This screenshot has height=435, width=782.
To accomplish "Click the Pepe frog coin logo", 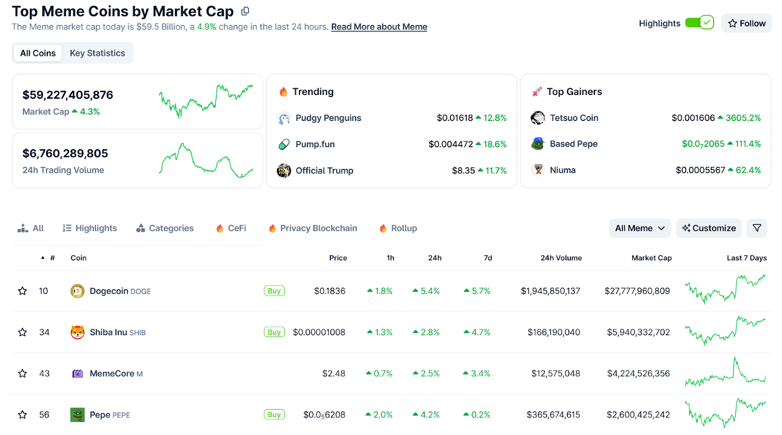I will [x=77, y=415].
